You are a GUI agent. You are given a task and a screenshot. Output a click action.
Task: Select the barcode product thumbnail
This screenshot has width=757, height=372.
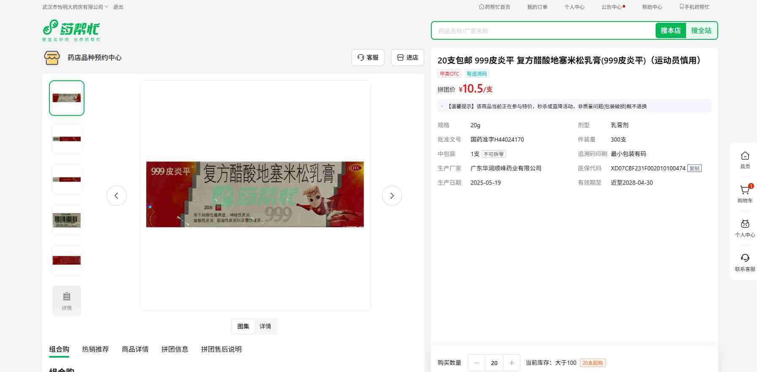pyautogui.click(x=67, y=220)
